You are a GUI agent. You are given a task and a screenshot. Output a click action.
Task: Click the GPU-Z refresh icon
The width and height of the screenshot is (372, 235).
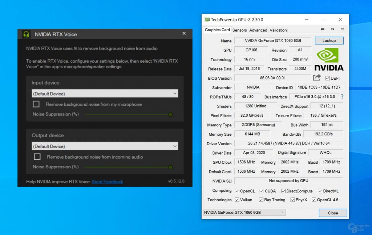332,29
